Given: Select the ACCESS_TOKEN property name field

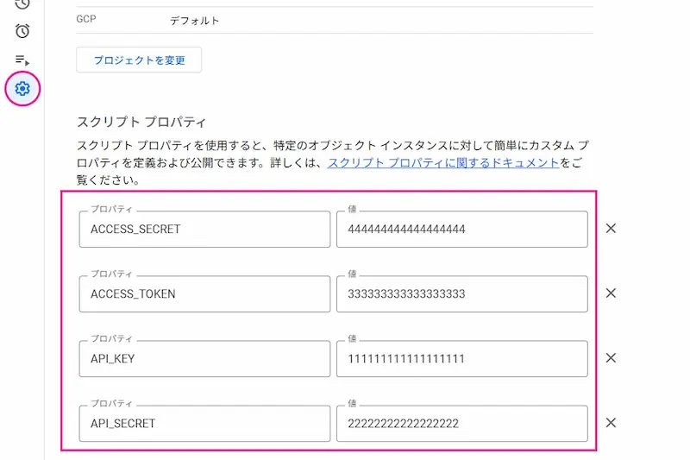Looking at the screenshot, I should [x=204, y=294].
